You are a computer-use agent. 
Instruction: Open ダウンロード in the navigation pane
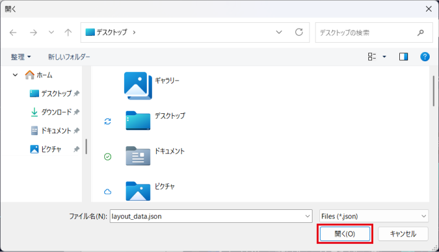tap(56, 113)
